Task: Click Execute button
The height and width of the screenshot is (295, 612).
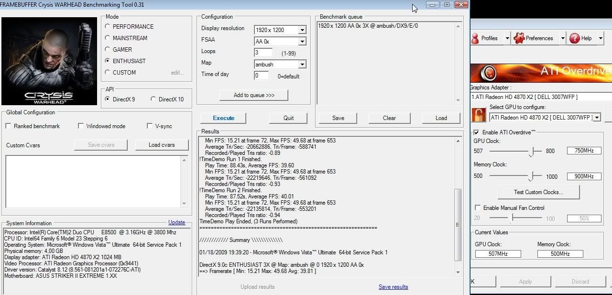Action: [223, 118]
